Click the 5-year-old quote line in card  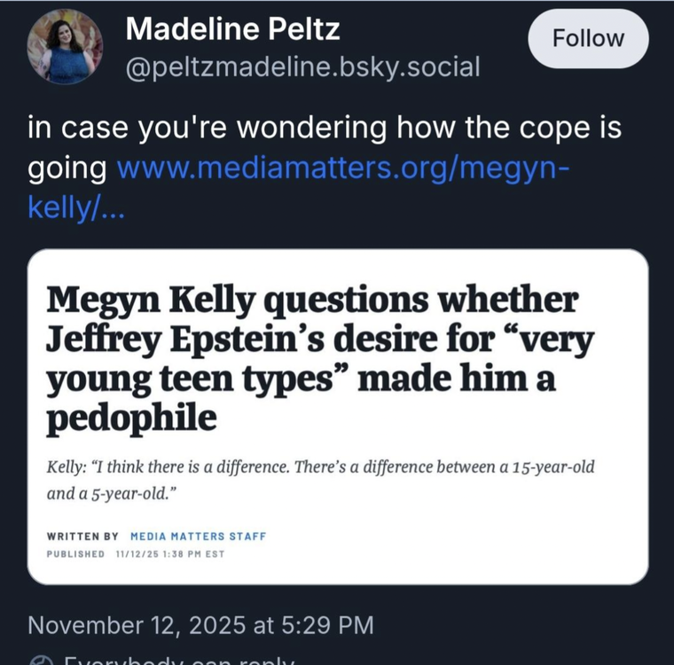point(107,493)
